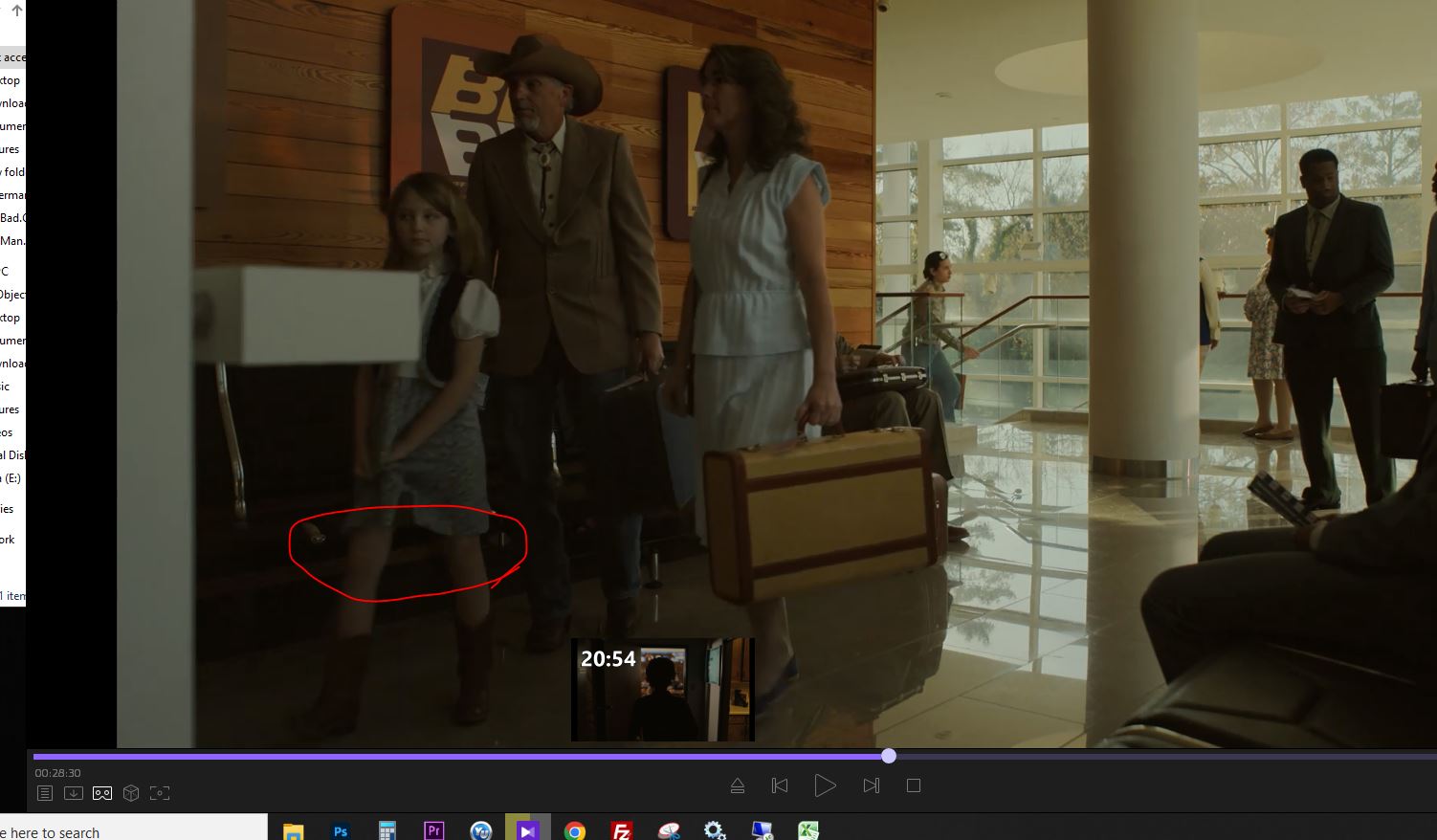Click the Windows search box
Viewport: 1437px width, 840px height.
(134, 830)
